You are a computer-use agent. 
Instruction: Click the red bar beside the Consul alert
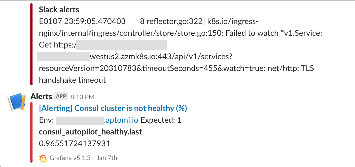tap(31, 133)
